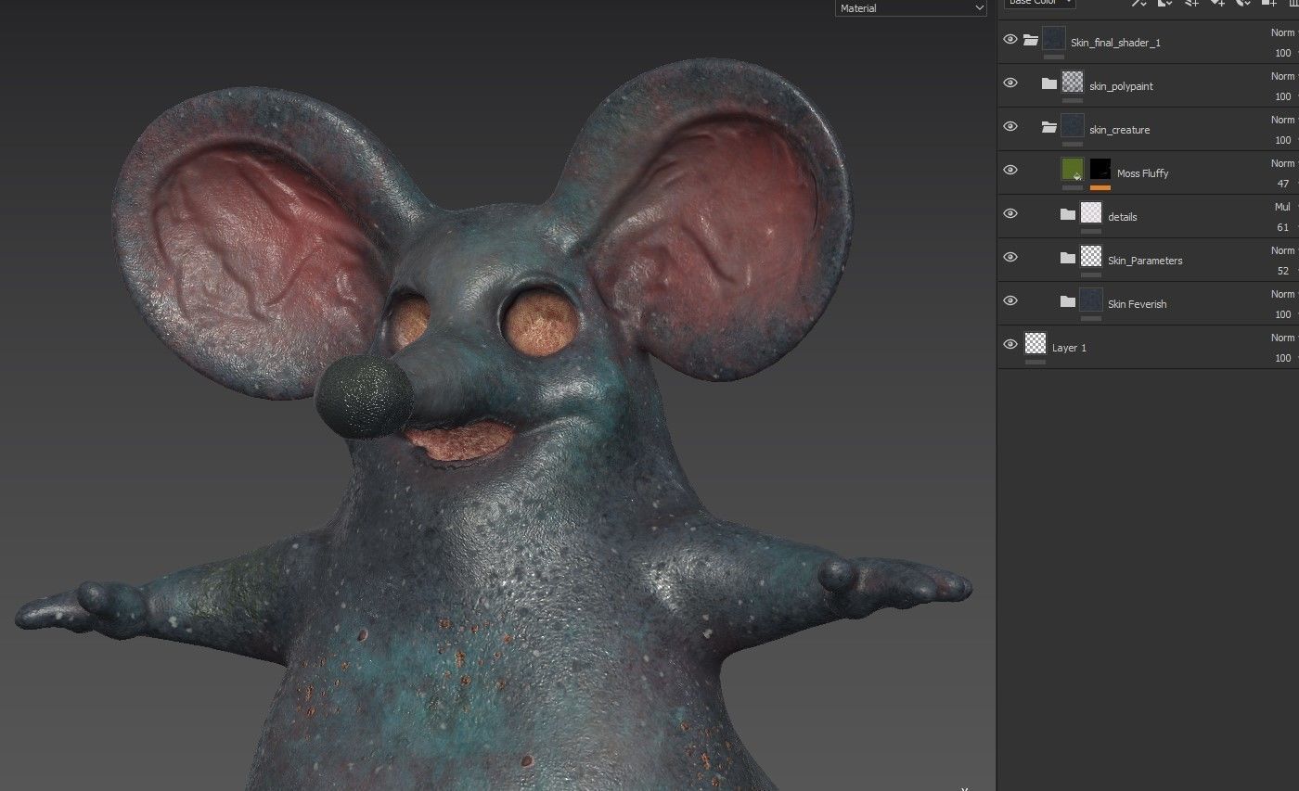
Task: Click Moss Fluffy orange mask selection indicator
Action: point(1100,187)
